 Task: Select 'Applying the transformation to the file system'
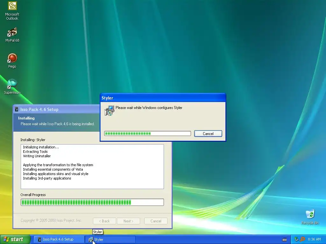pyautogui.click(x=58, y=165)
